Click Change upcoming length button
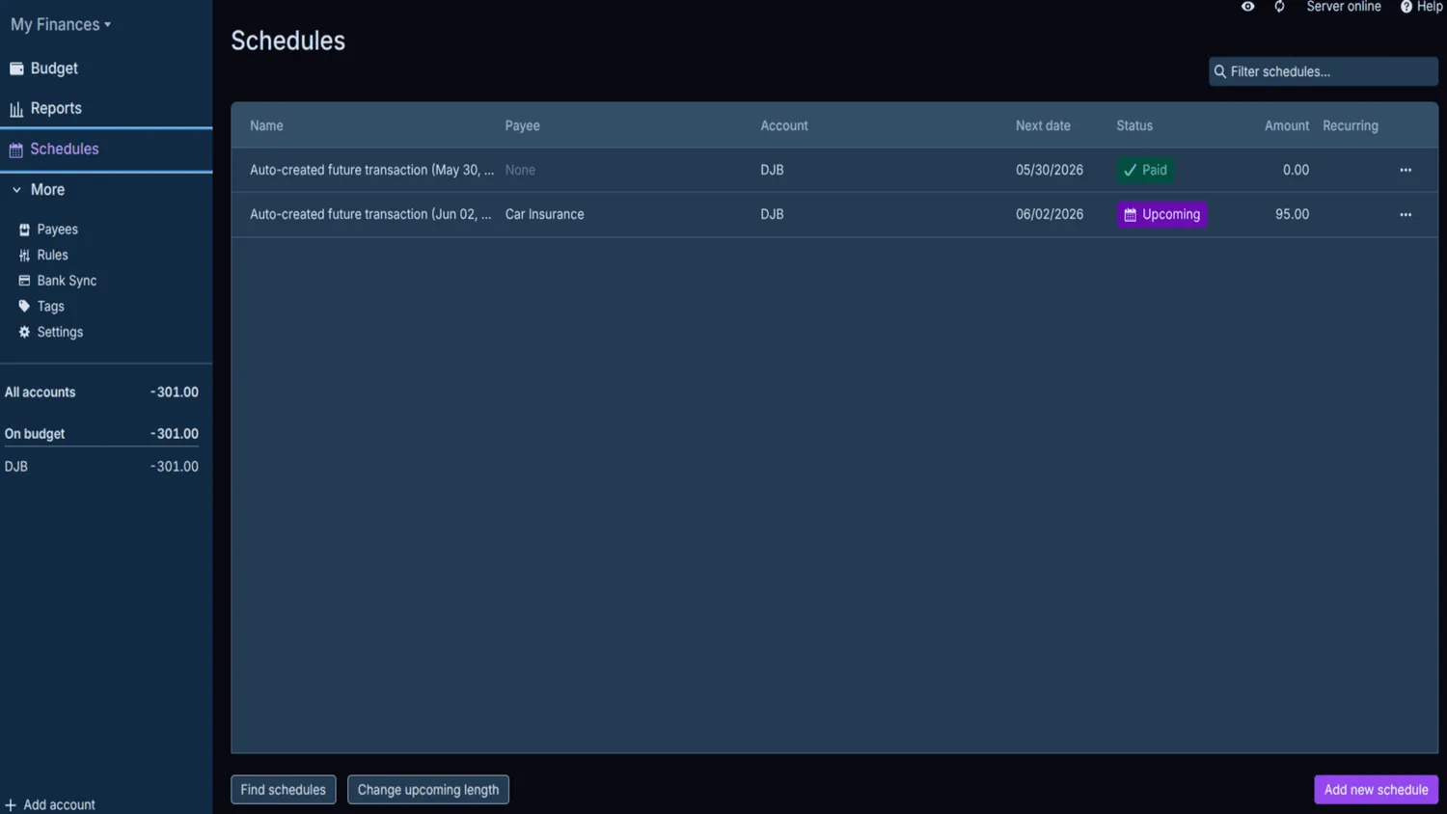The image size is (1447, 814). (428, 790)
